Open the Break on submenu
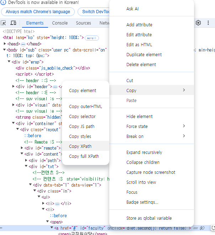This screenshot has width=215, height=235. pyautogui.click(x=152, y=137)
